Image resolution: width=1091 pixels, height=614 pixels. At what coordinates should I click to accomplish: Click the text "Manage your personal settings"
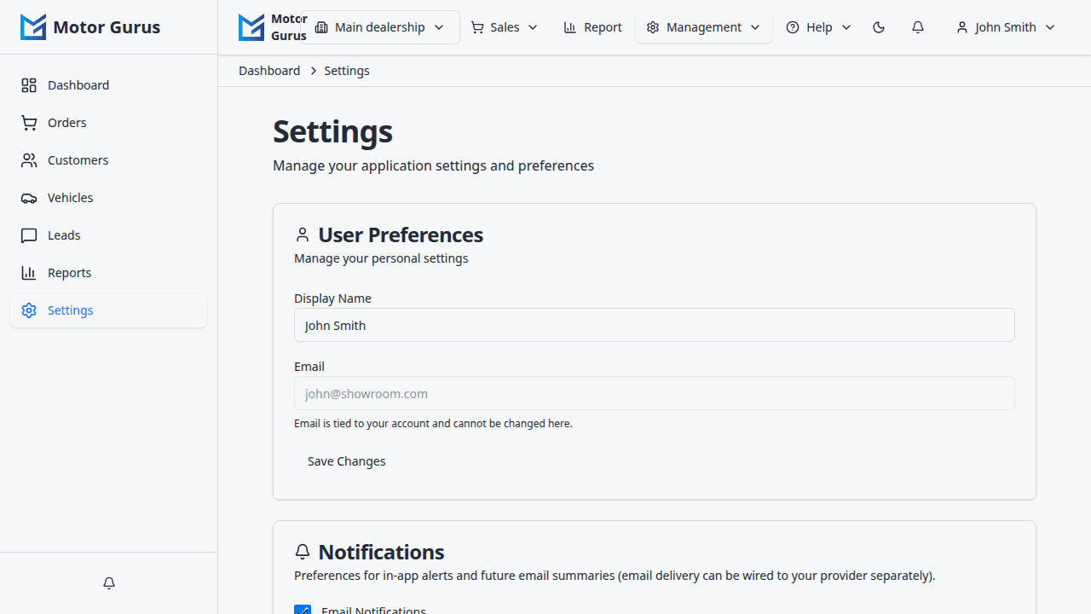381,258
